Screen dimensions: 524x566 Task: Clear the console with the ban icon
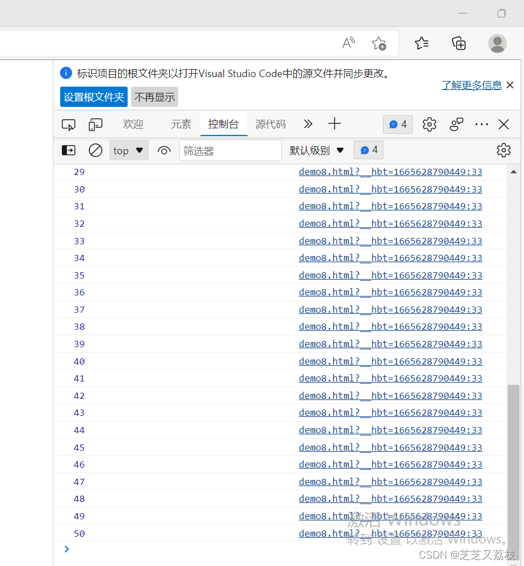click(95, 150)
